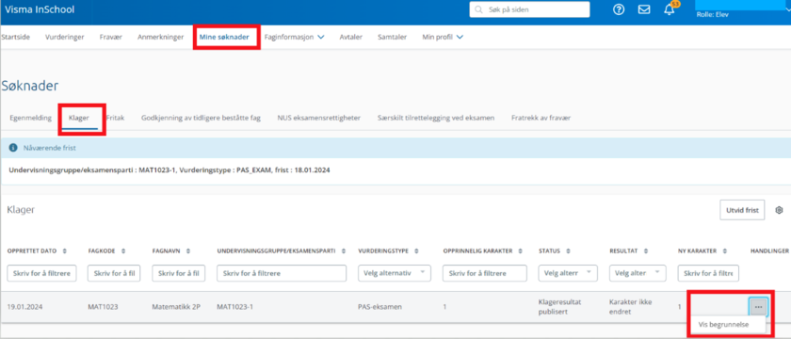Screen dimensions: 791x339
Task: Click the Fagnavn filter field
Action: click(x=179, y=273)
